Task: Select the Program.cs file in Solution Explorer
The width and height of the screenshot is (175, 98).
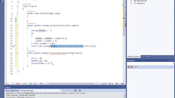Action: (x=141, y=3)
